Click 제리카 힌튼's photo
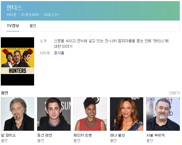 pyautogui.click(x=90, y=114)
